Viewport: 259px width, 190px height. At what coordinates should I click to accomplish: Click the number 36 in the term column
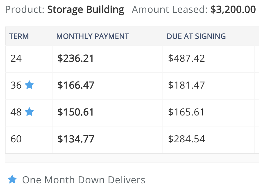click(x=16, y=85)
